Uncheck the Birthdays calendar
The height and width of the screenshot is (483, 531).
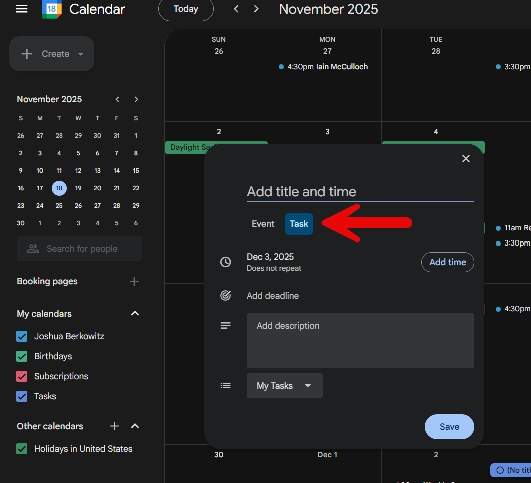22,356
